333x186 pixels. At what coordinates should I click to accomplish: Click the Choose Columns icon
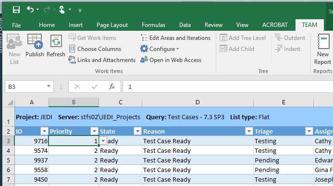coord(72,49)
